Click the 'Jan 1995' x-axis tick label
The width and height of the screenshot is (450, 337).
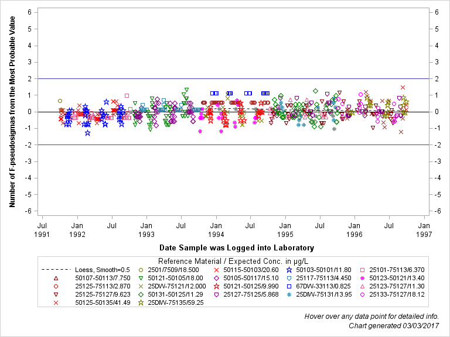point(285,230)
